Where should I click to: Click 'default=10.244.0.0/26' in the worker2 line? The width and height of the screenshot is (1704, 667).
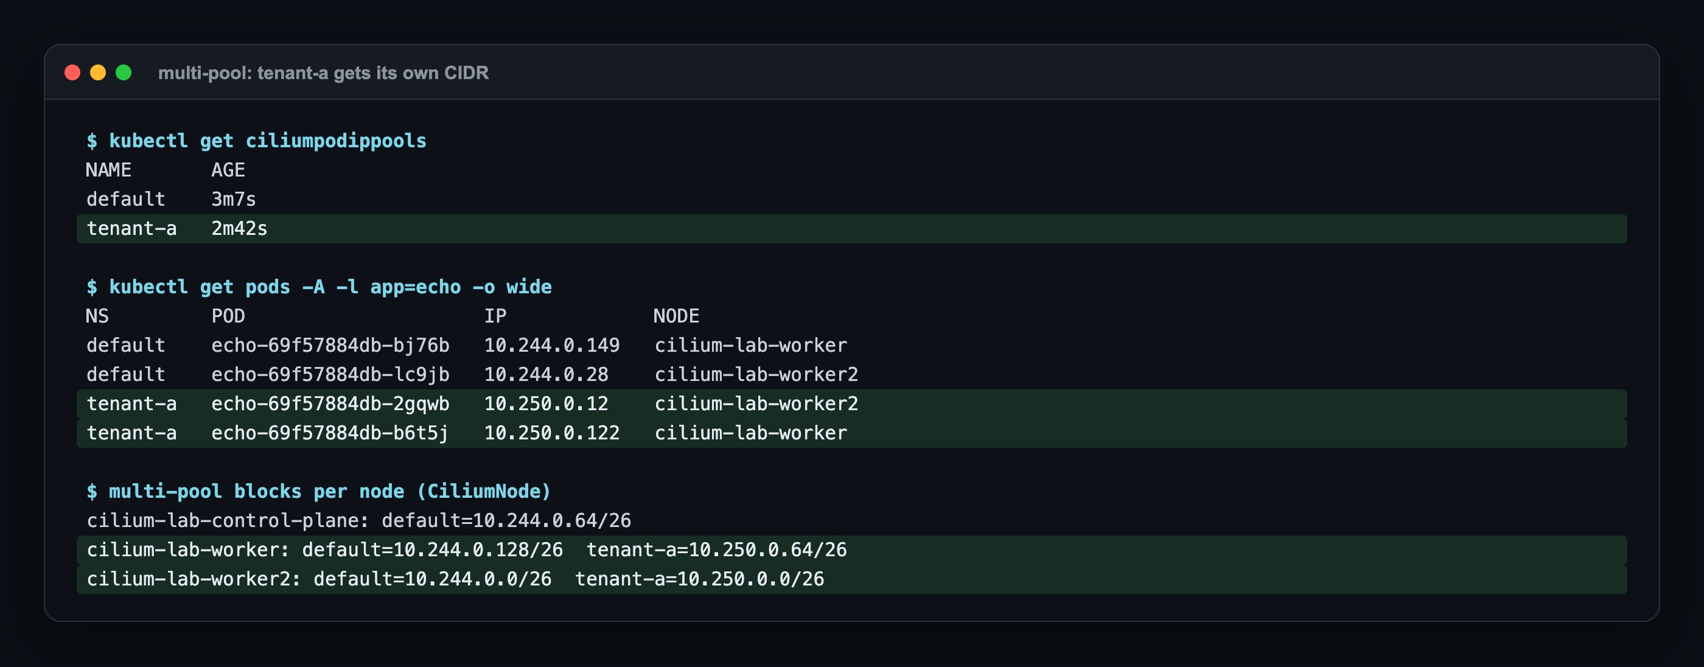[x=433, y=578]
